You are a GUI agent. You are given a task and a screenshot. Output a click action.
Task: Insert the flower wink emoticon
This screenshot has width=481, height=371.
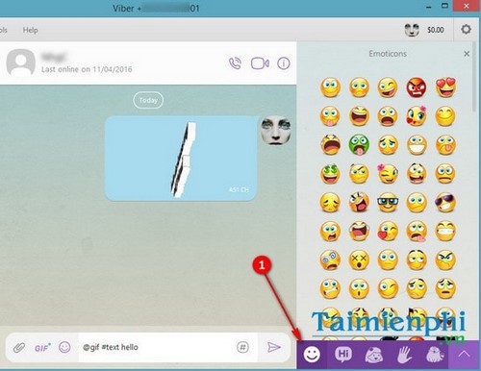[x=388, y=174]
